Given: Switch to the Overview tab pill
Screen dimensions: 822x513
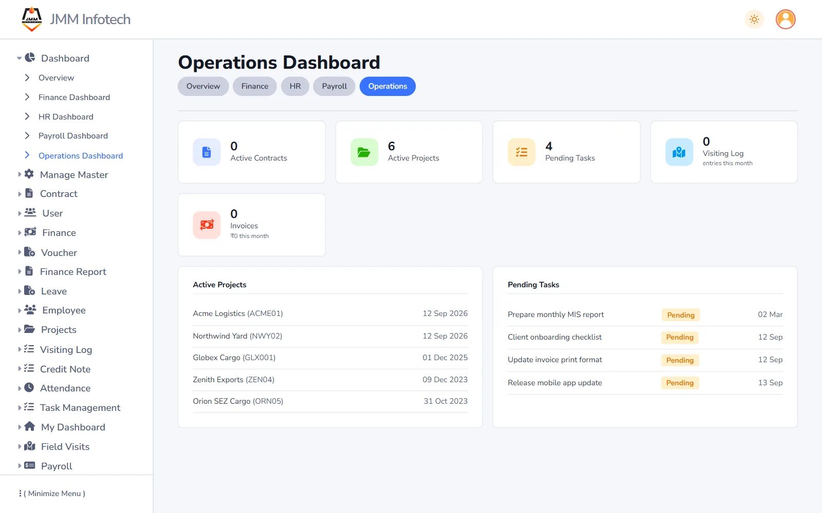Looking at the screenshot, I should (203, 86).
